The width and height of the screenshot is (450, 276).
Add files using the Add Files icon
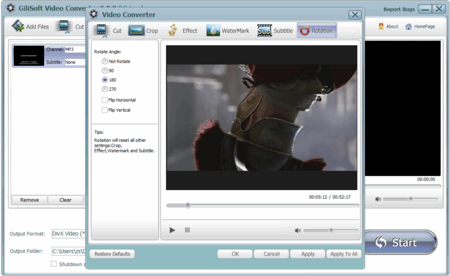pyautogui.click(x=30, y=26)
